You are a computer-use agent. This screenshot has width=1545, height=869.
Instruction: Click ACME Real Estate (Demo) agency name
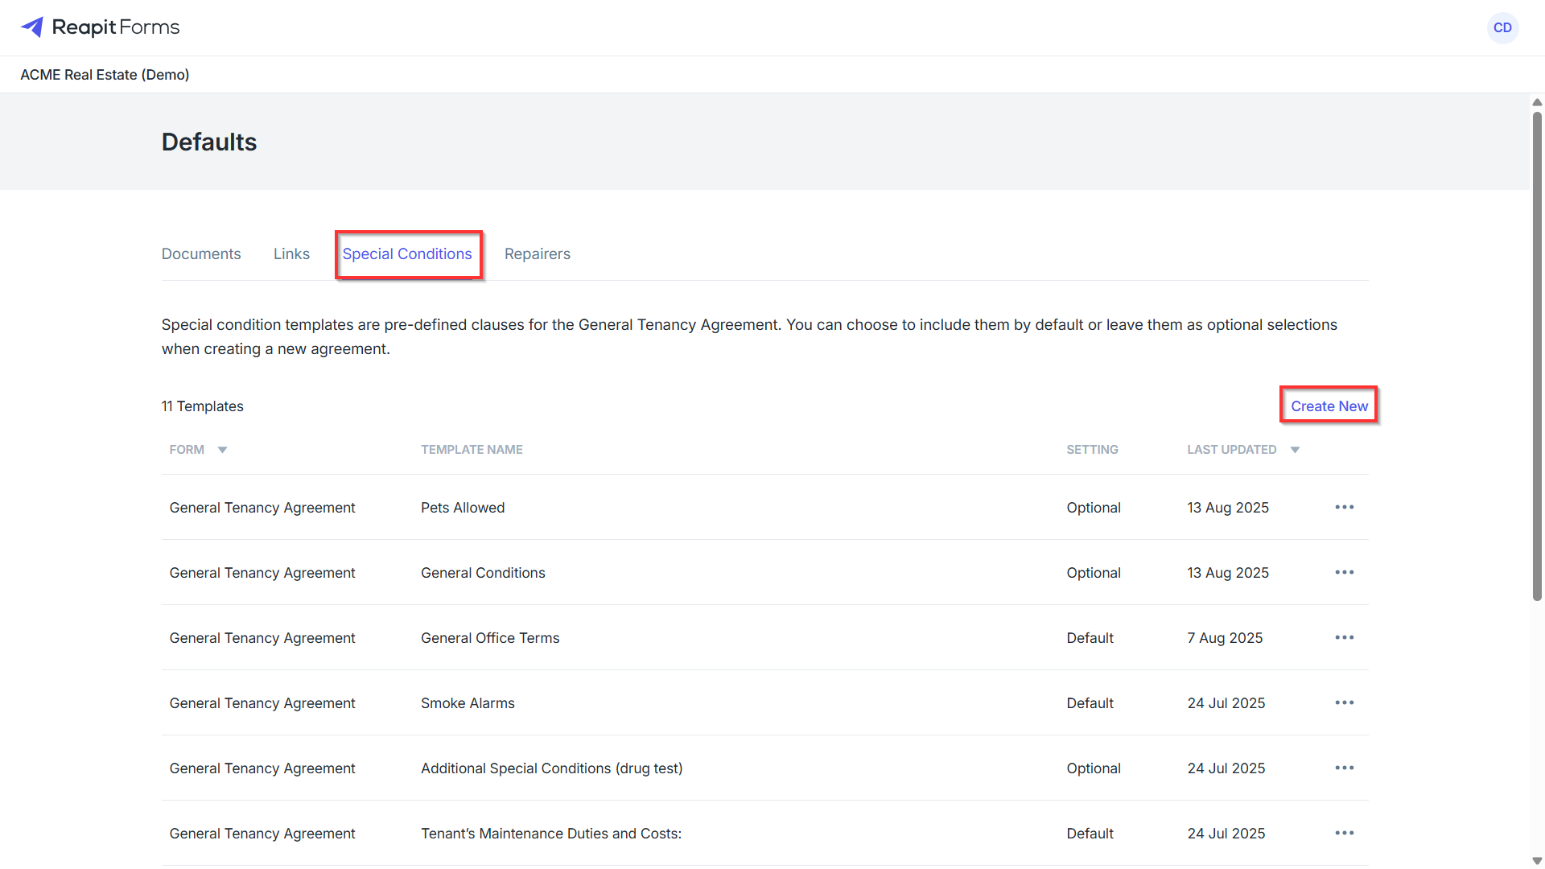(x=105, y=75)
